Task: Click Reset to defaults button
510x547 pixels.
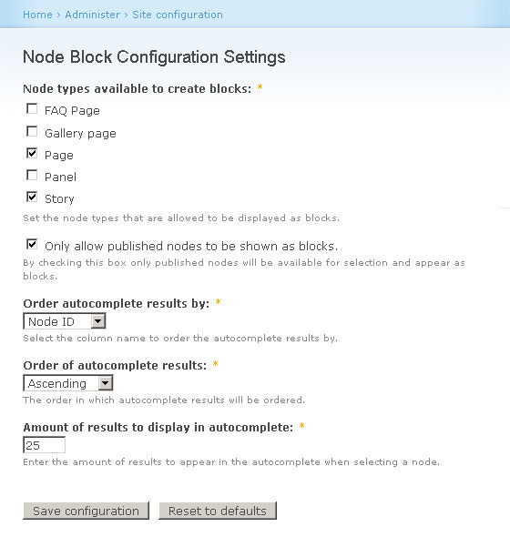Action: coord(218,511)
